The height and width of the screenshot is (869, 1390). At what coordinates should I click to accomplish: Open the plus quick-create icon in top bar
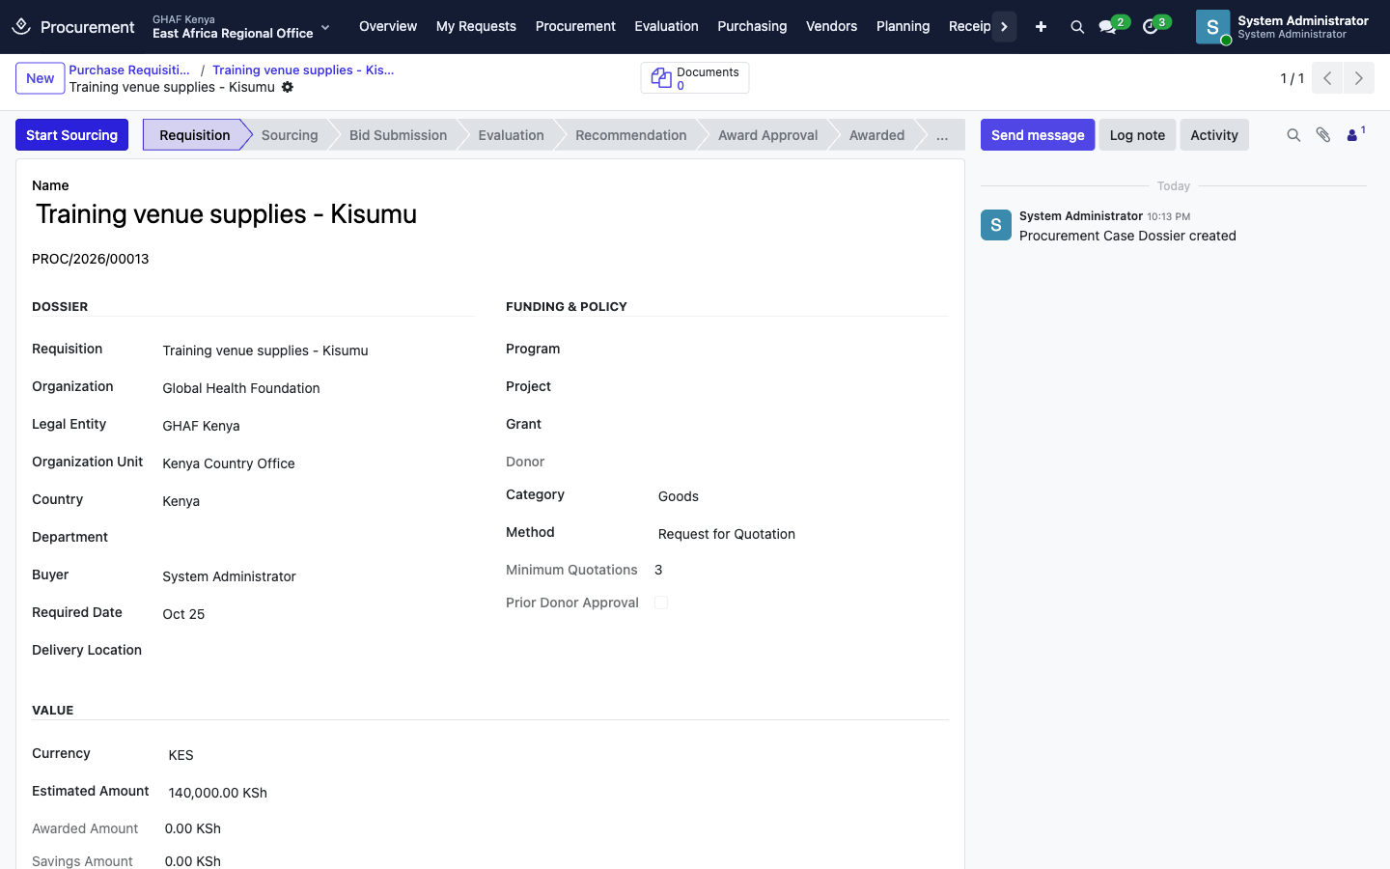1041,27
